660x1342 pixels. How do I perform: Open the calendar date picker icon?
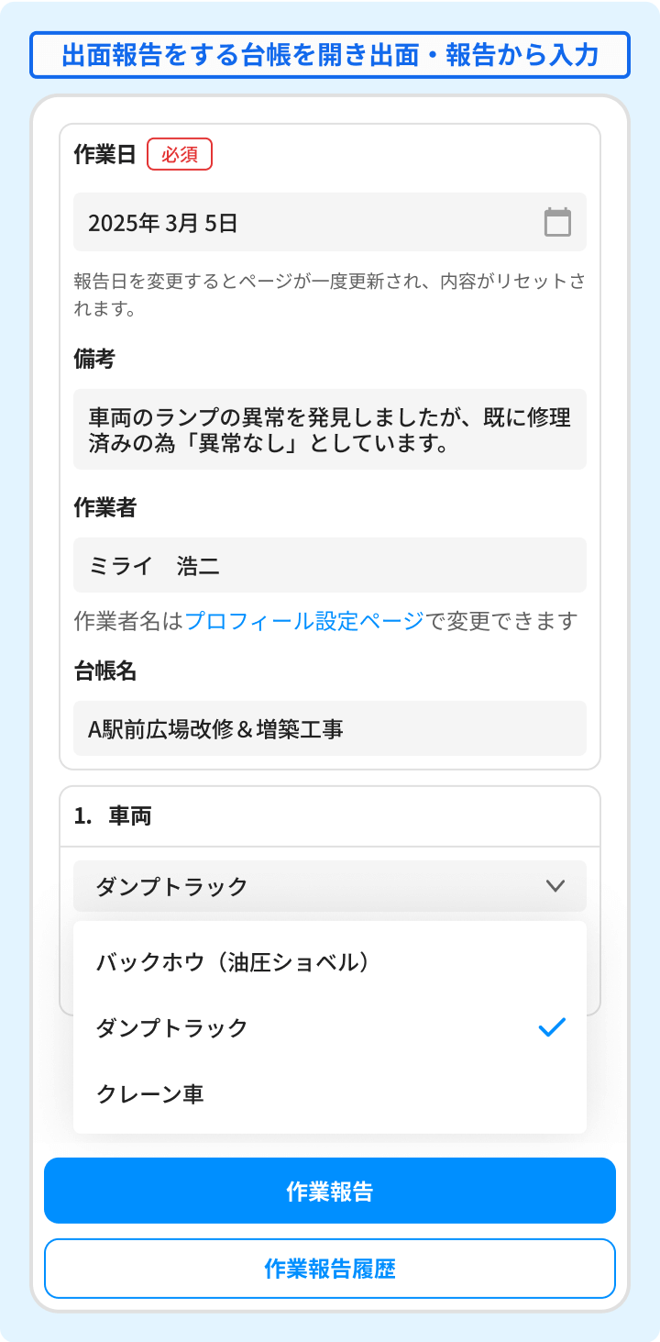[x=557, y=222]
